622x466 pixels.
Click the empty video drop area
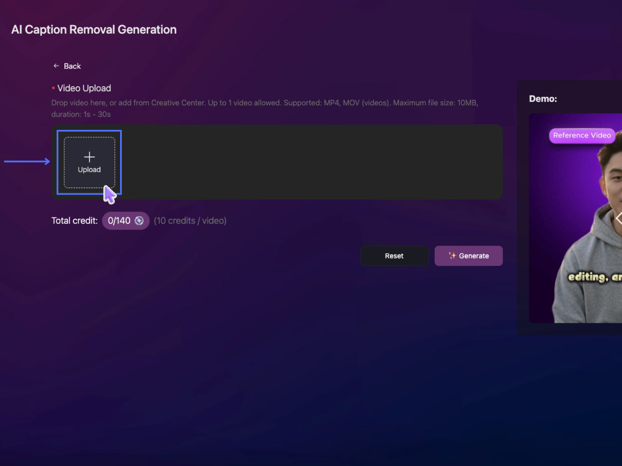tap(311, 162)
